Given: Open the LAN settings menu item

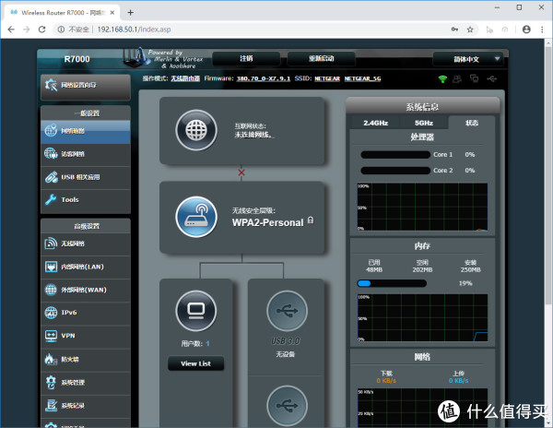Looking at the screenshot, I should pyautogui.click(x=86, y=267).
